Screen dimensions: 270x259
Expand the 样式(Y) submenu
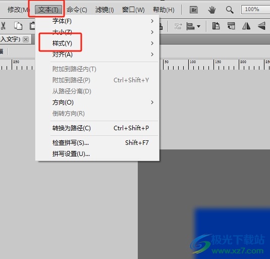(97, 43)
